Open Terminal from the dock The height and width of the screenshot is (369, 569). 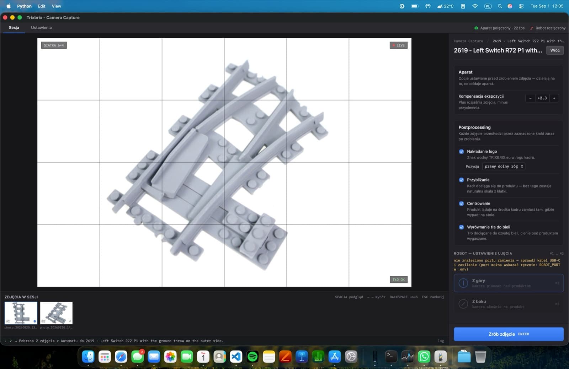391,356
